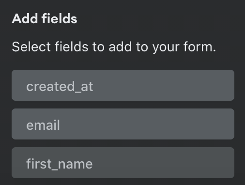Pick the first_name button below email
Image resolution: width=245 pixels, height=185 pixels.
pyautogui.click(x=123, y=163)
